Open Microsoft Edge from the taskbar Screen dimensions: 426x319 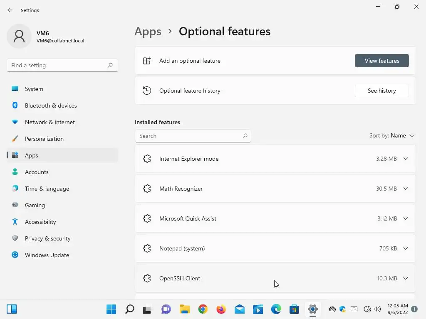[x=276, y=309]
